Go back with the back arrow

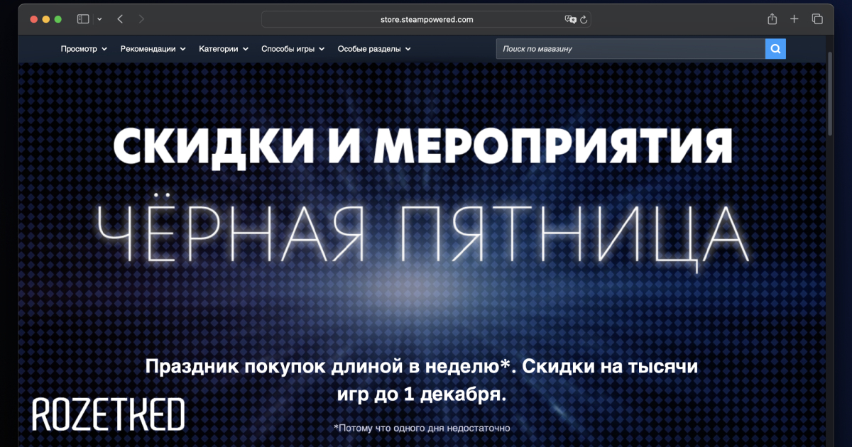pos(120,19)
